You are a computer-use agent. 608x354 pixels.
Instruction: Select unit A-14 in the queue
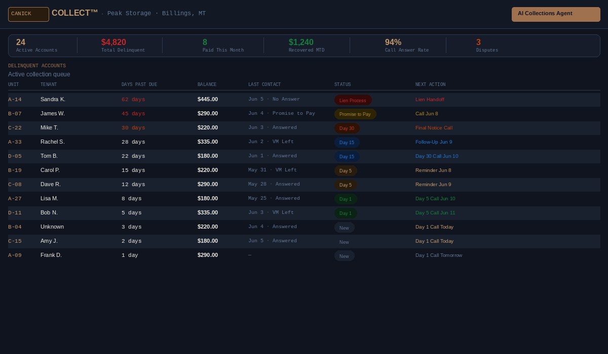tap(15, 100)
